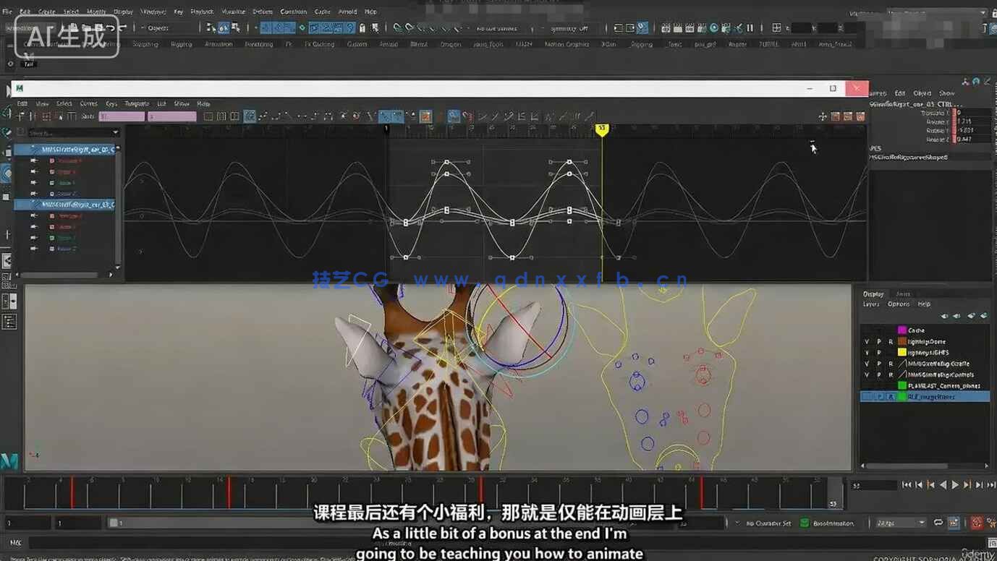Screen dimensions: 997x561
Task: Toggle playback flag P on lightRig Dome layer
Action: point(879,342)
